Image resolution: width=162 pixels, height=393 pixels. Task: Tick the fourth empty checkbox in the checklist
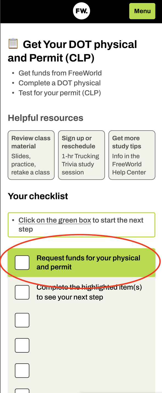click(x=22, y=345)
